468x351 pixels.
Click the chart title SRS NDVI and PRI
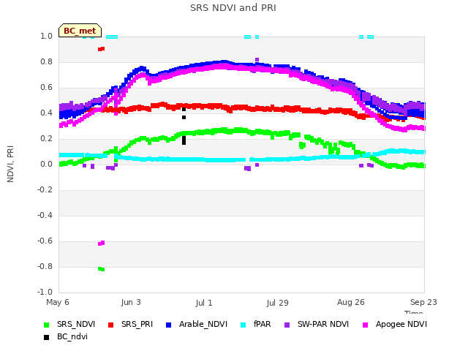(x=233, y=8)
